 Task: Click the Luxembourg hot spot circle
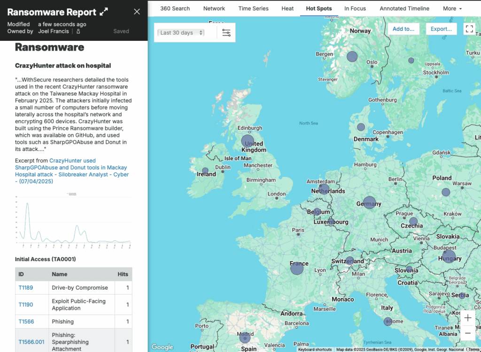point(331,222)
